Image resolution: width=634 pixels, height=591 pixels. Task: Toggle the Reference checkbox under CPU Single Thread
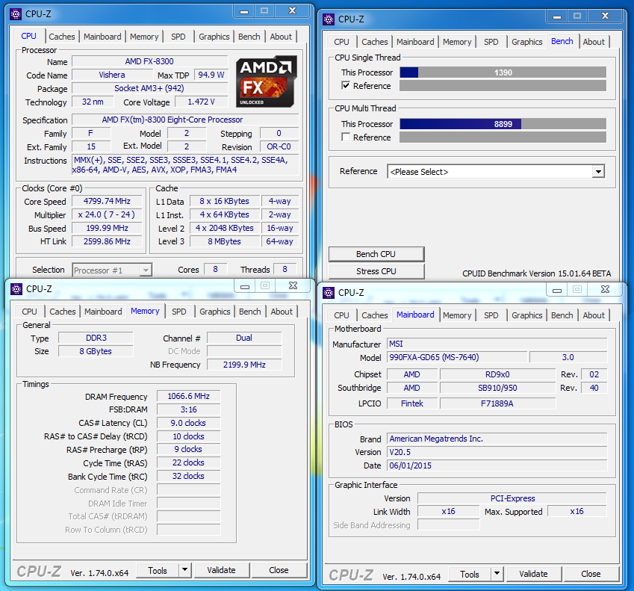click(346, 86)
